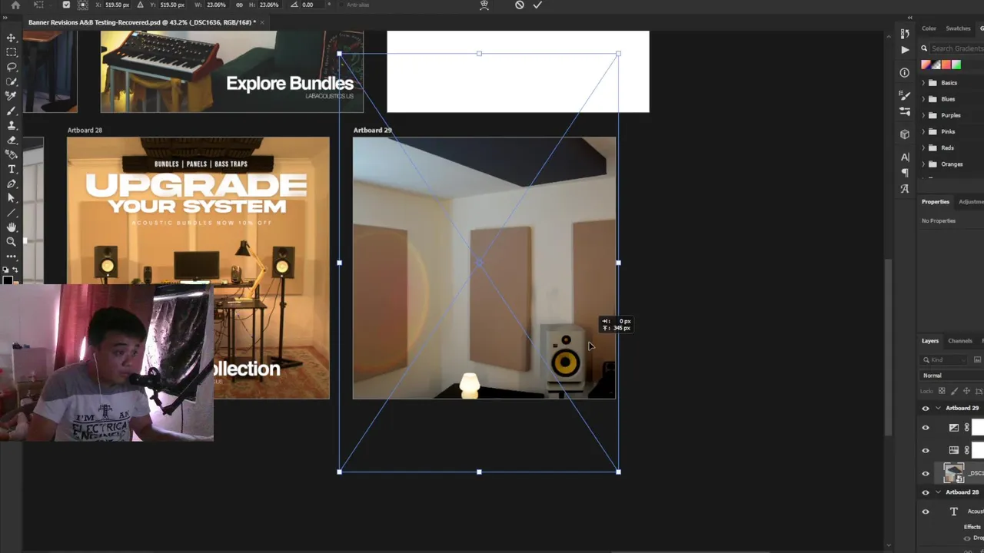Collapse the Artboard 29 layer group
The height and width of the screenshot is (553, 984).
938,409
